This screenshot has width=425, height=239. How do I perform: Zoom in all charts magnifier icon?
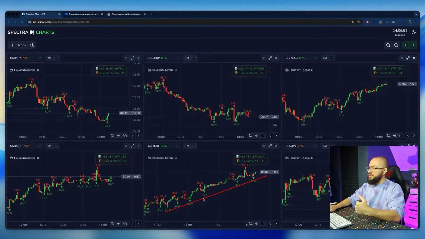click(x=388, y=45)
